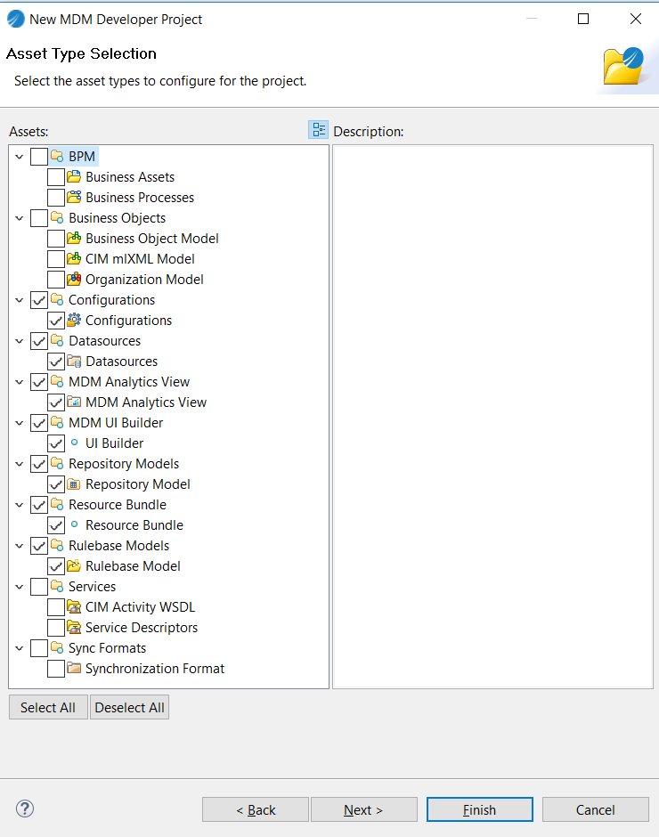Click the Configurations gear icon
The image size is (659, 837).
74,321
